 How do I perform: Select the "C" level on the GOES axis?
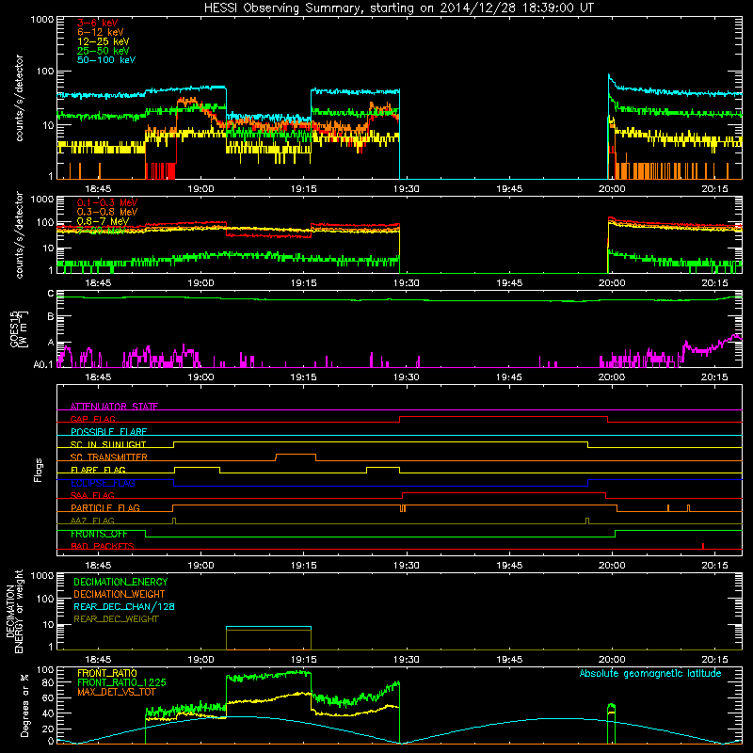51,294
